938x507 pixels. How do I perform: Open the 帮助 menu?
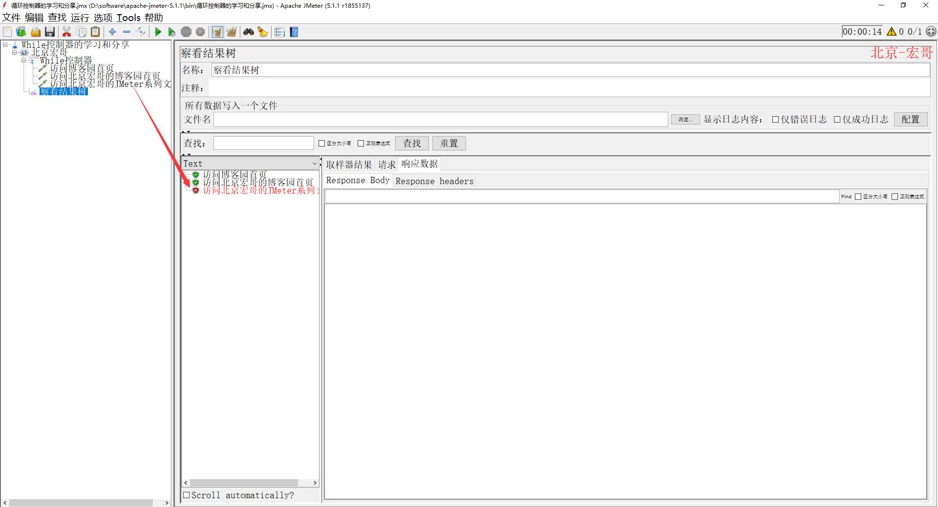[154, 18]
